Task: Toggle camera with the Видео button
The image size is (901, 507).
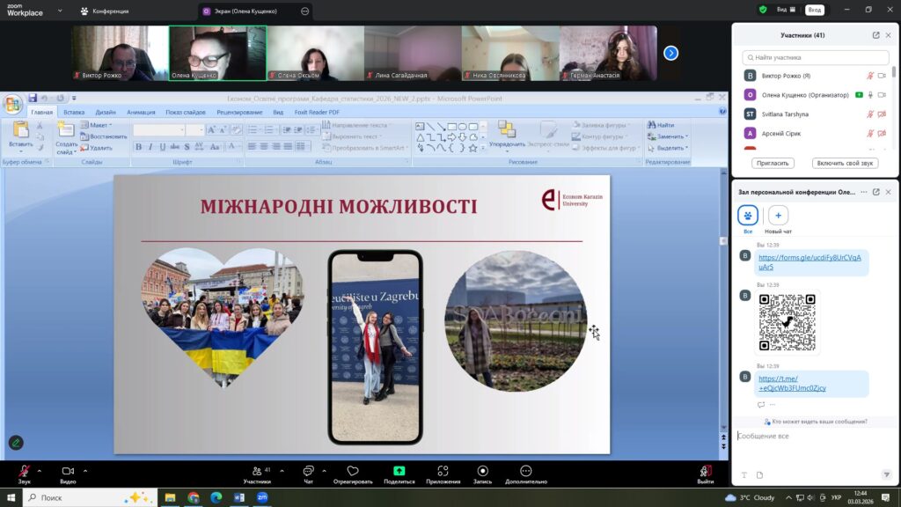Action: 68,471
